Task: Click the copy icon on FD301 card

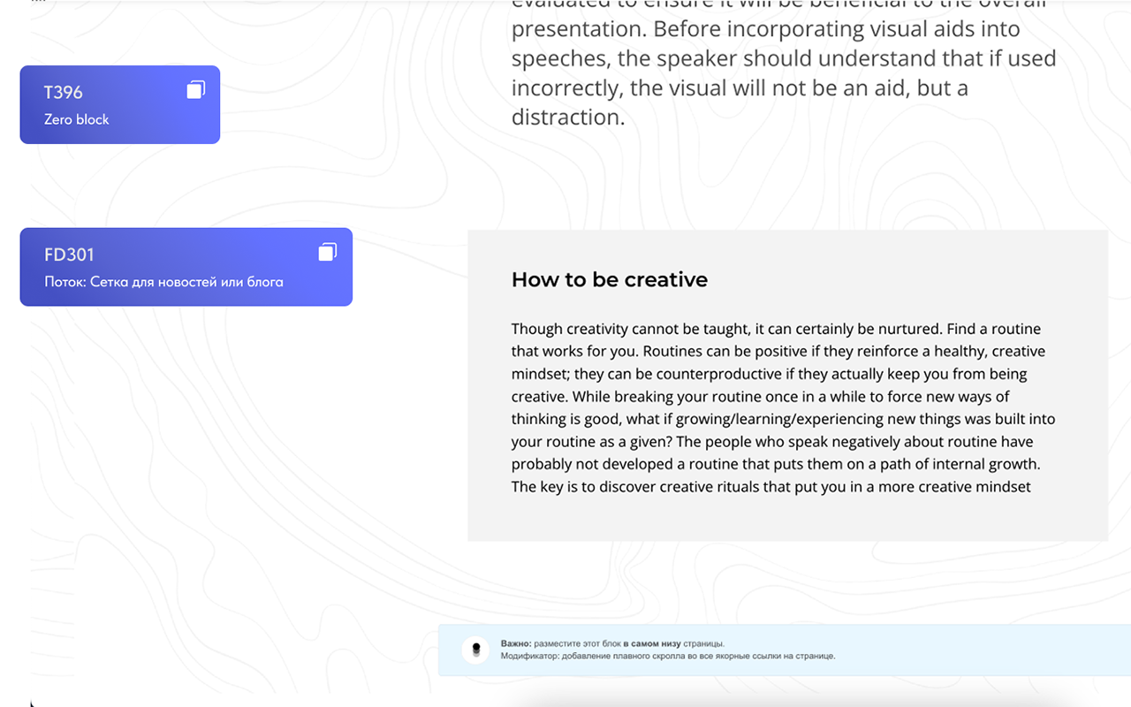Action: (328, 253)
